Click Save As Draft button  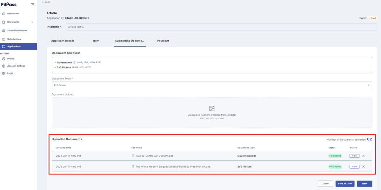click(345, 184)
